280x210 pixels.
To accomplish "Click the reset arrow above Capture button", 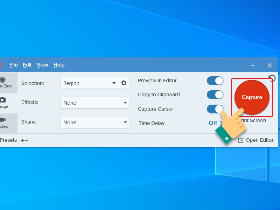I will [x=272, y=79].
